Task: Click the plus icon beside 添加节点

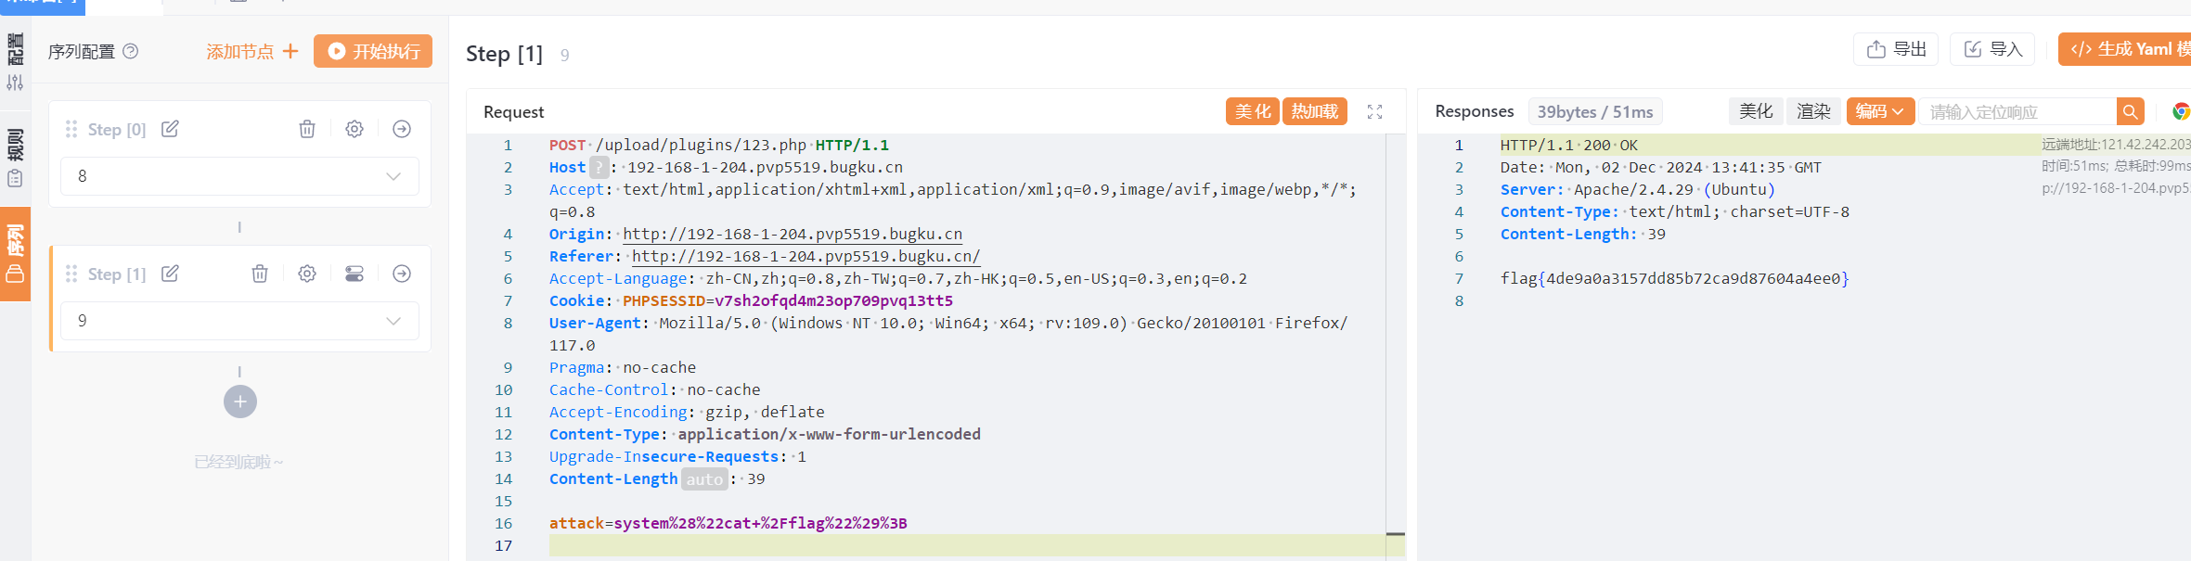Action: [x=290, y=51]
